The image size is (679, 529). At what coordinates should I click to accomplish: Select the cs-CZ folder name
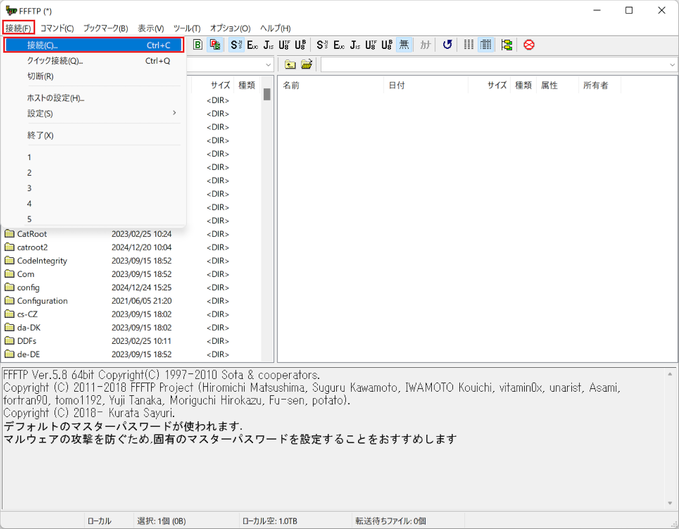(28, 314)
